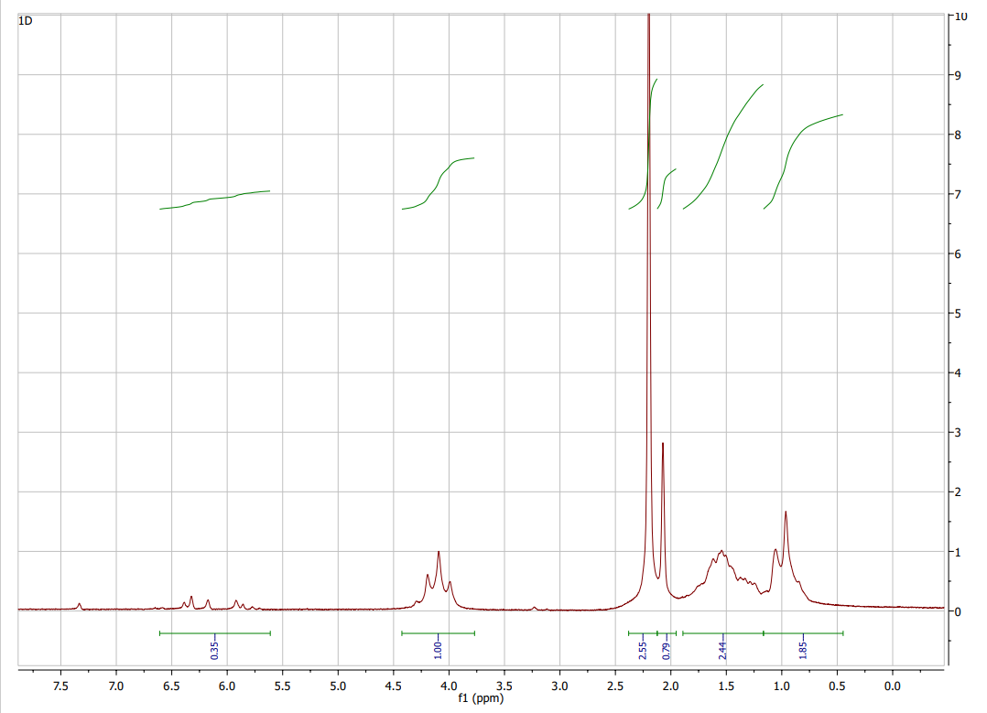Click the 1D spectrum label
The height and width of the screenshot is (713, 987).
click(x=26, y=20)
